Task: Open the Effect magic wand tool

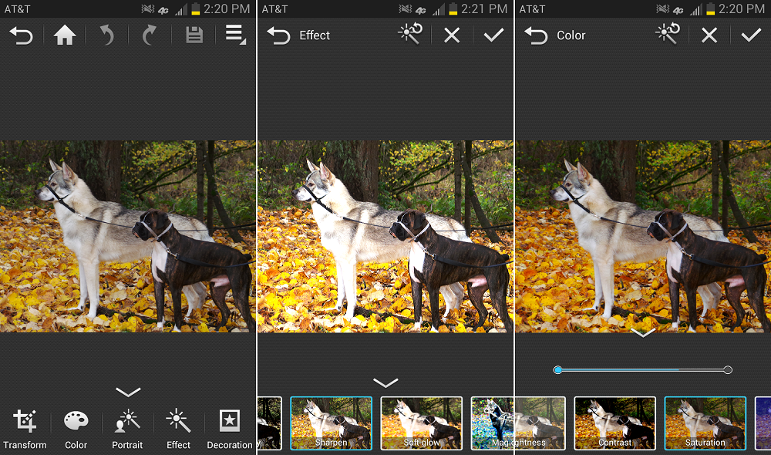Action: point(178,428)
